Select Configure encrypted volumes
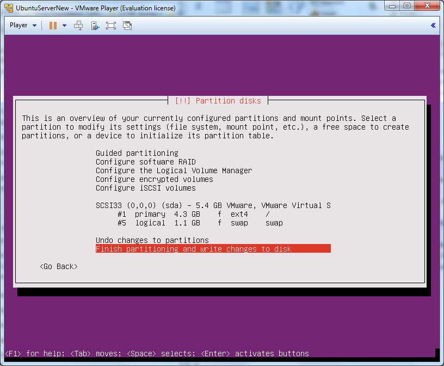Screen dimensions: 444x366 (154, 179)
